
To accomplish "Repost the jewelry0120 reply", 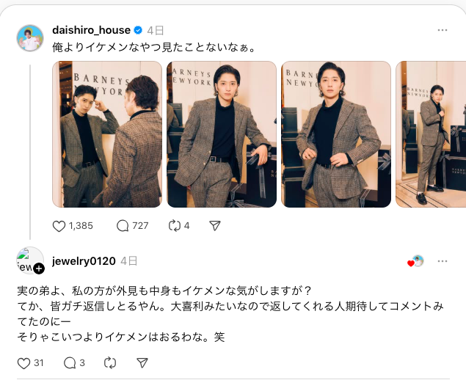I will 110,363.
